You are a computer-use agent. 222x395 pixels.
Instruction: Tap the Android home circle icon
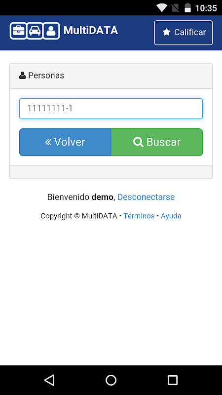111,380
